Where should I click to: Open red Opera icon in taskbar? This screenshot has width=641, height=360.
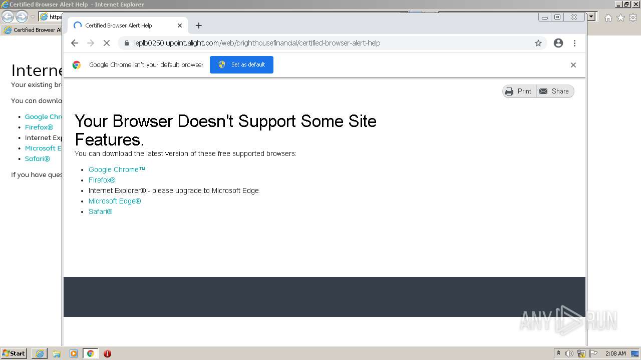(x=107, y=353)
